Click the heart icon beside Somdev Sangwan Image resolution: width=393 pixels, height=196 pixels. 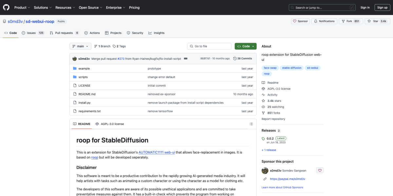[x=320, y=171]
